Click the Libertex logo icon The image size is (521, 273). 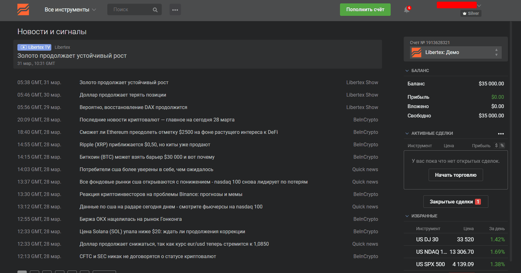tap(23, 10)
